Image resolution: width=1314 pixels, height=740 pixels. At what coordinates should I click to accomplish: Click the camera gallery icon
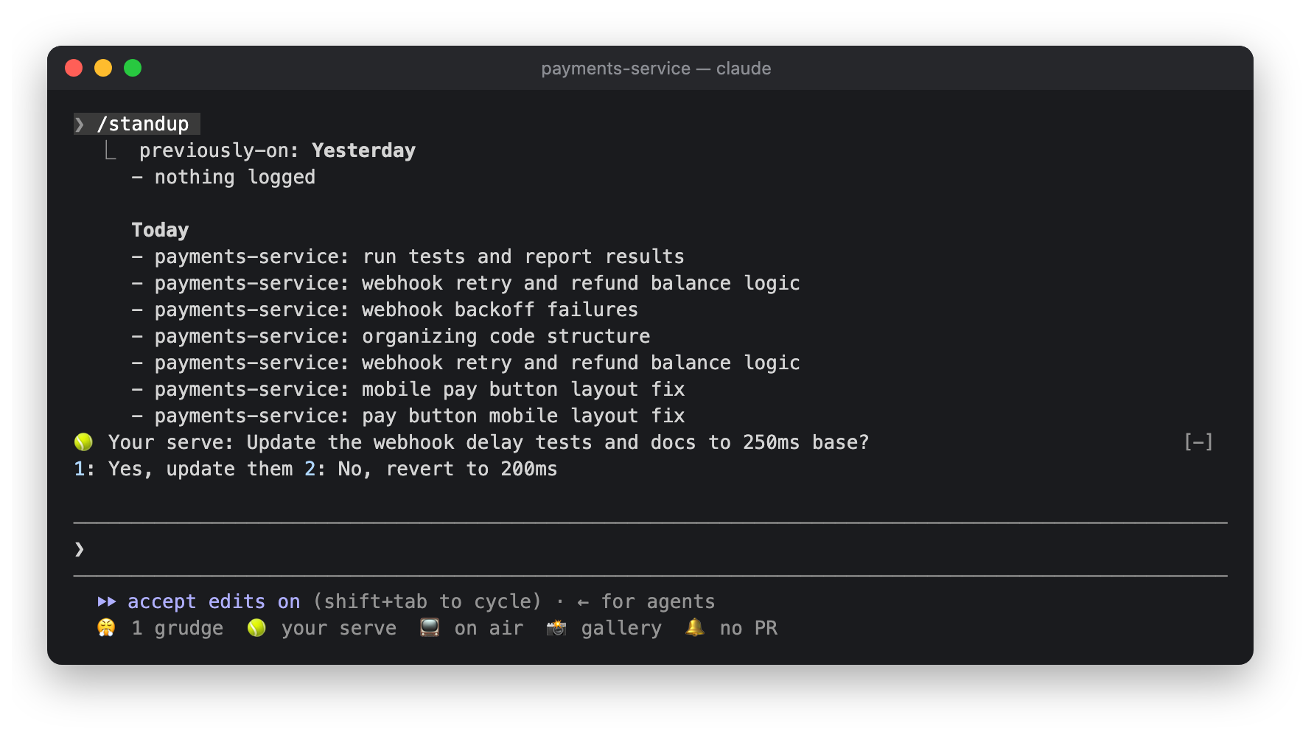[556, 628]
